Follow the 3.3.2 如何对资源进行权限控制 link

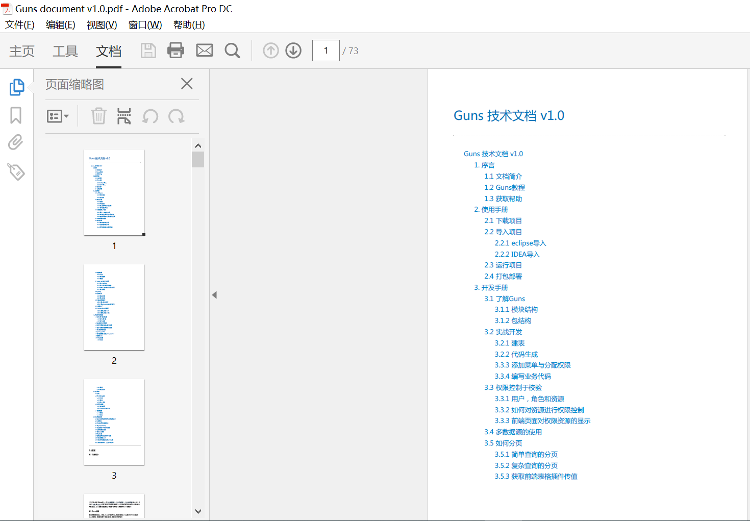click(x=539, y=410)
